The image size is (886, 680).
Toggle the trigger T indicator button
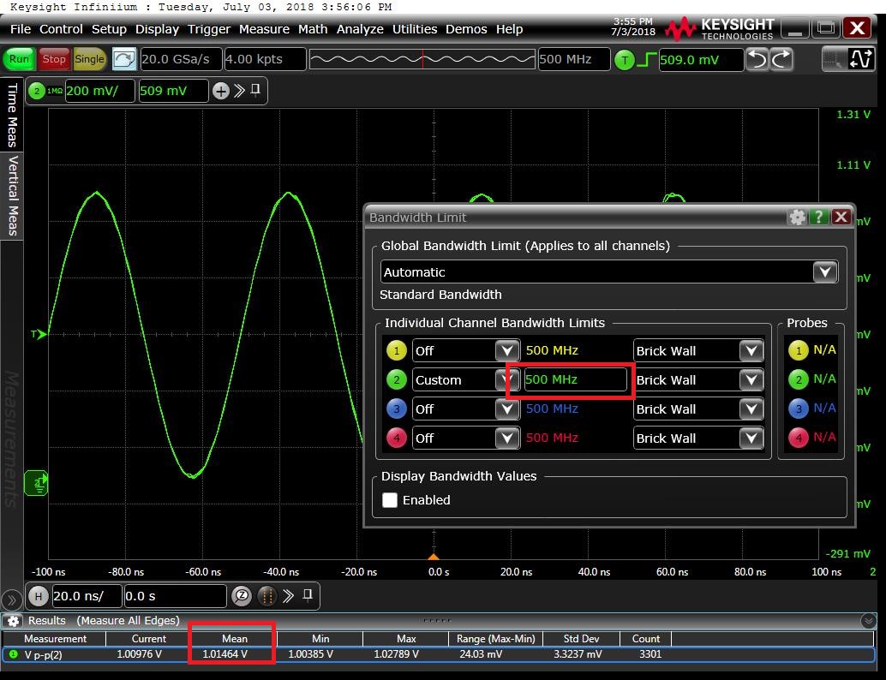(625, 60)
